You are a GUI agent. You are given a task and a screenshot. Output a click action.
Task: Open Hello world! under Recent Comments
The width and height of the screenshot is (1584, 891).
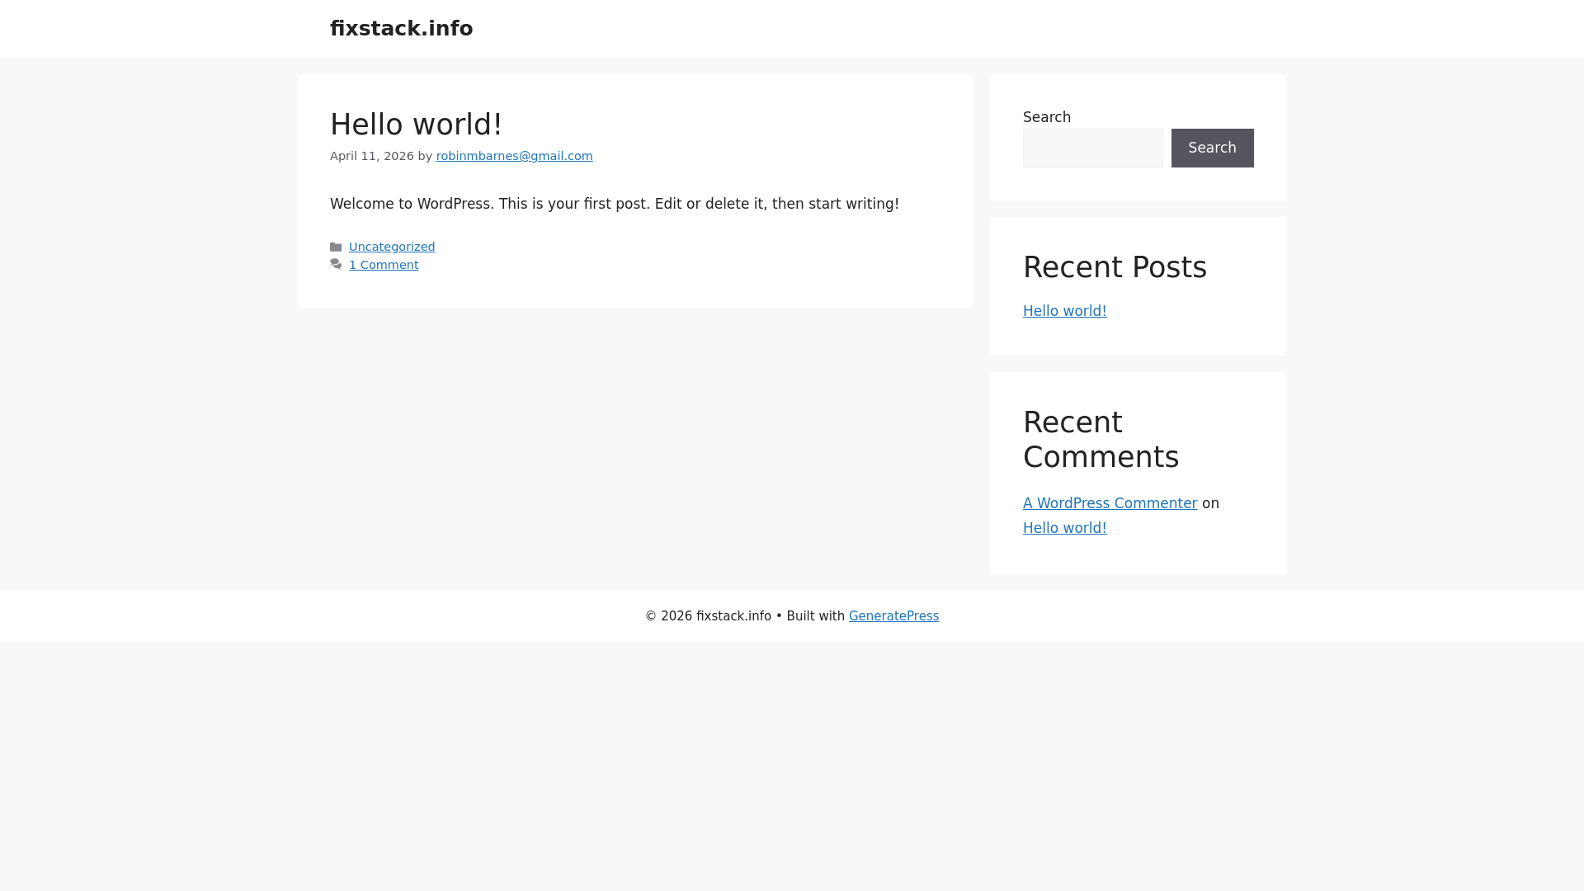[1064, 528]
